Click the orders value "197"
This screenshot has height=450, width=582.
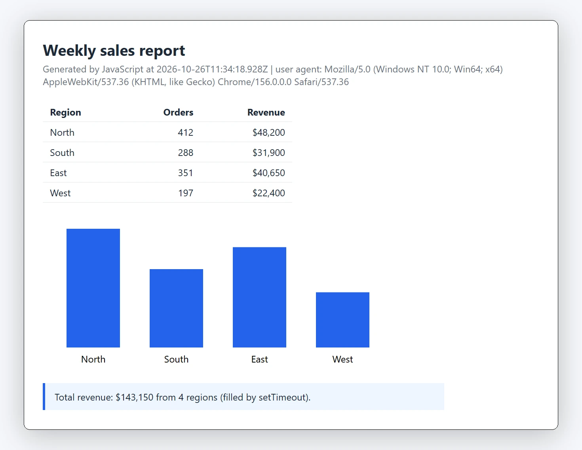[185, 193]
